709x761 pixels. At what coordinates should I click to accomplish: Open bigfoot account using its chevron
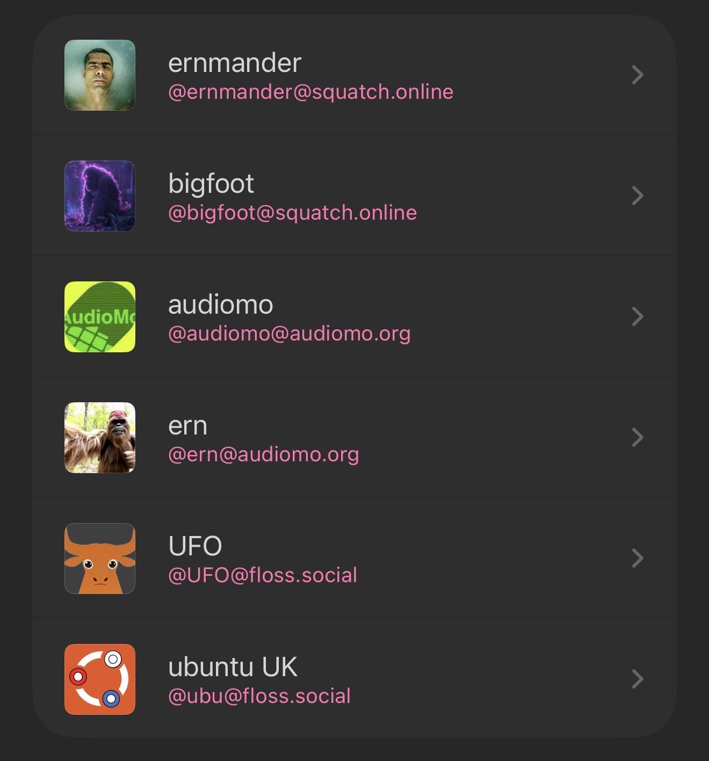point(638,196)
